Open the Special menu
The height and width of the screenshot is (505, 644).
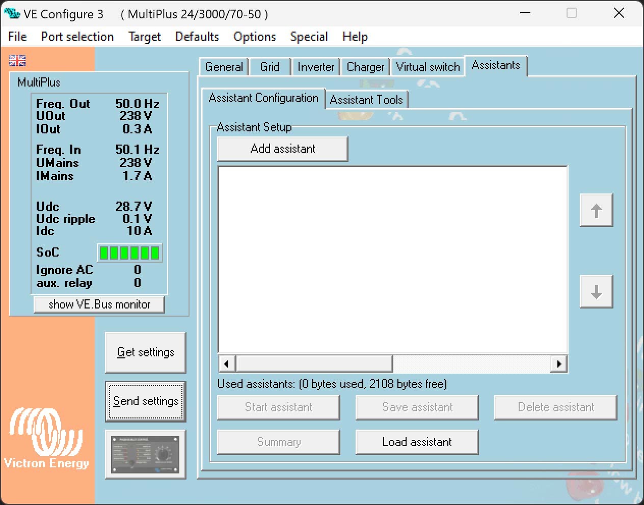309,37
